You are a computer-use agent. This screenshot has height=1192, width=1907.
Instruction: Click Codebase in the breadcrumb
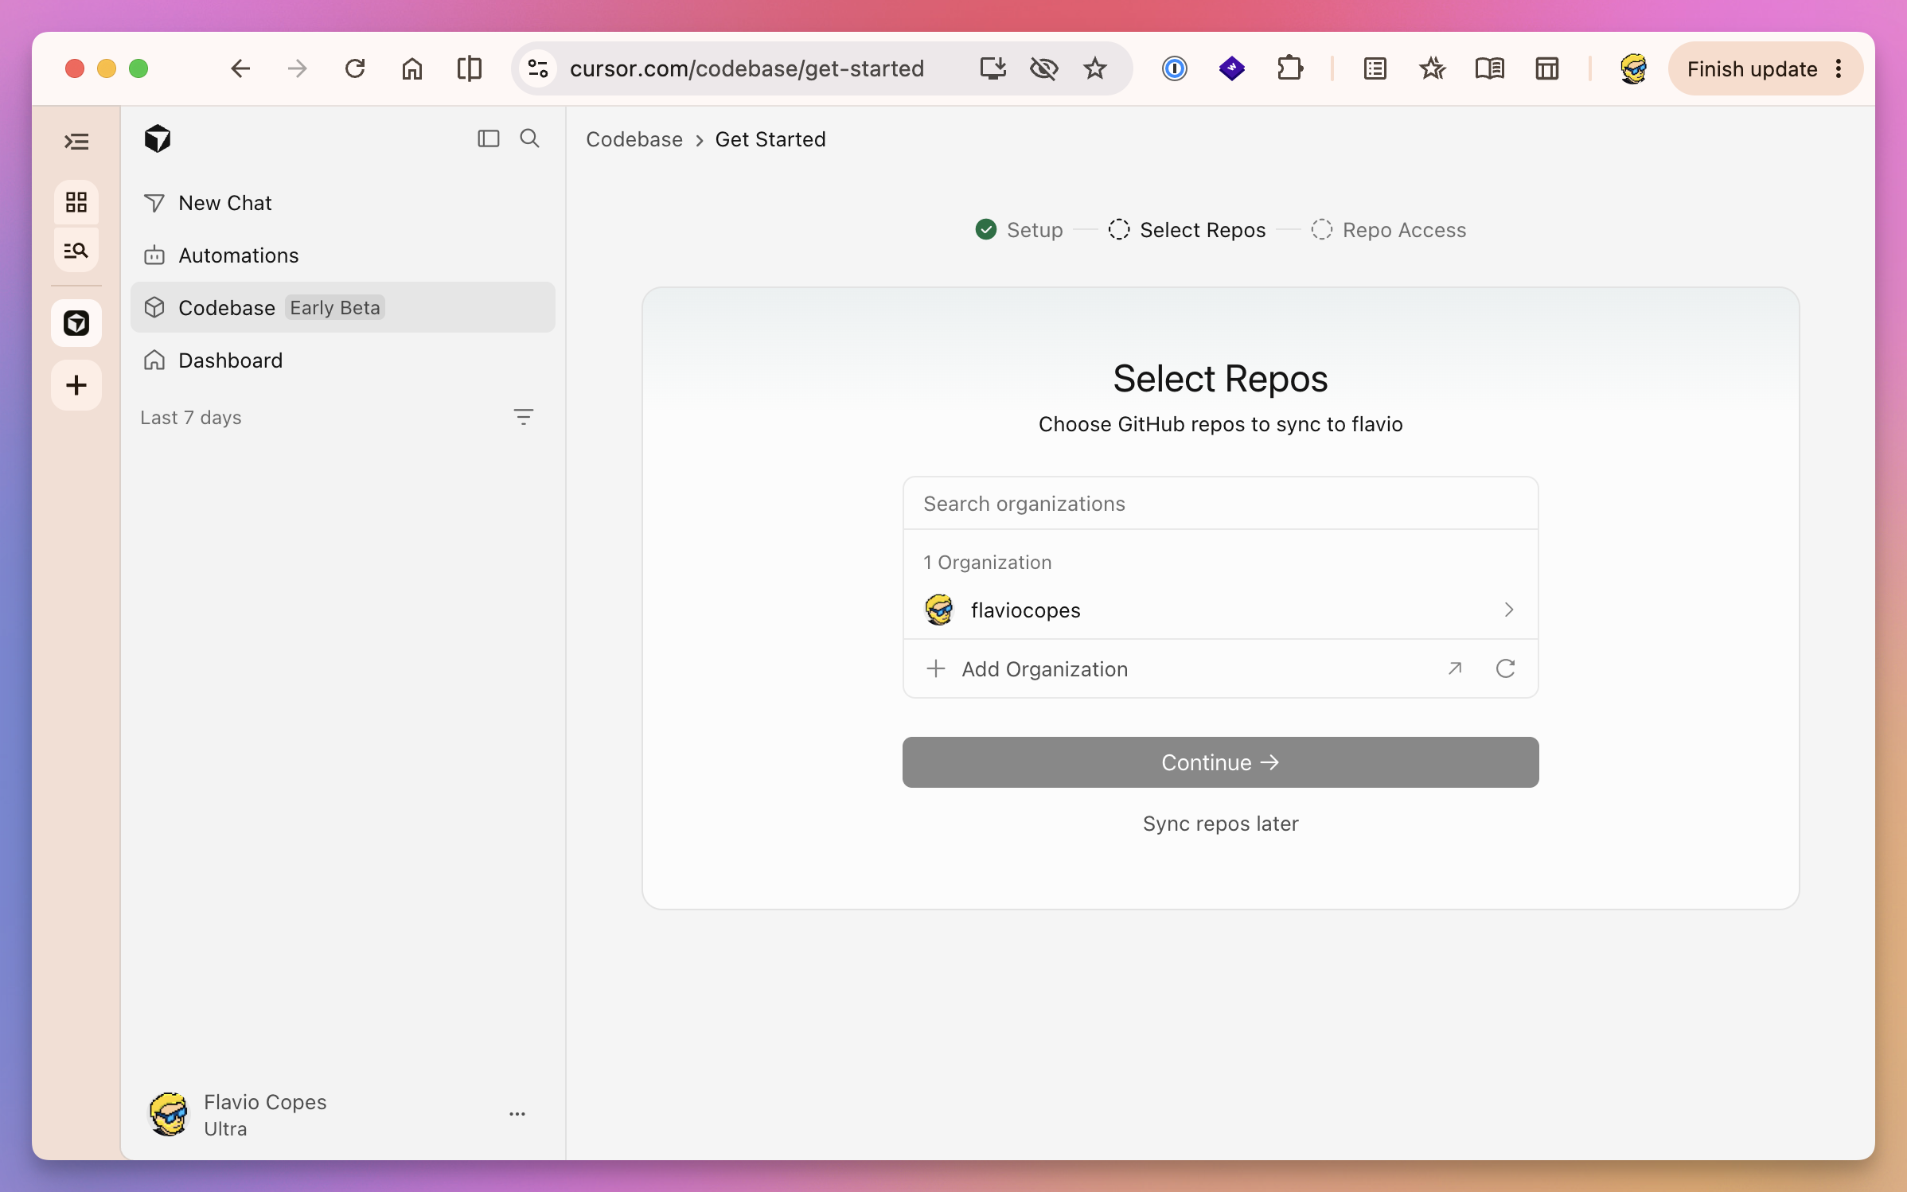(x=634, y=139)
